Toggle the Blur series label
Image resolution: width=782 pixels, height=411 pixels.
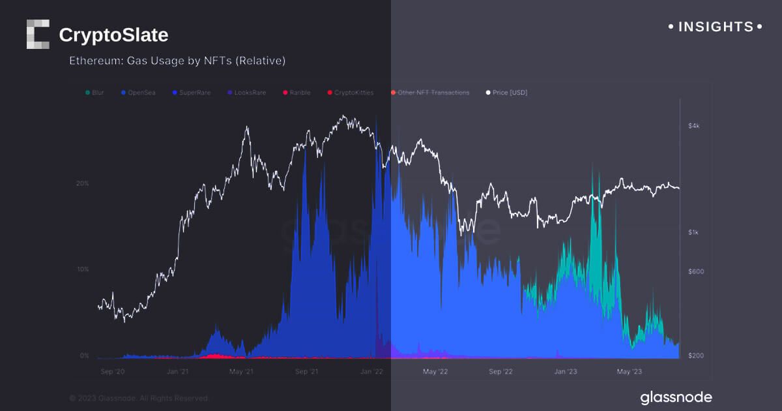coord(98,93)
